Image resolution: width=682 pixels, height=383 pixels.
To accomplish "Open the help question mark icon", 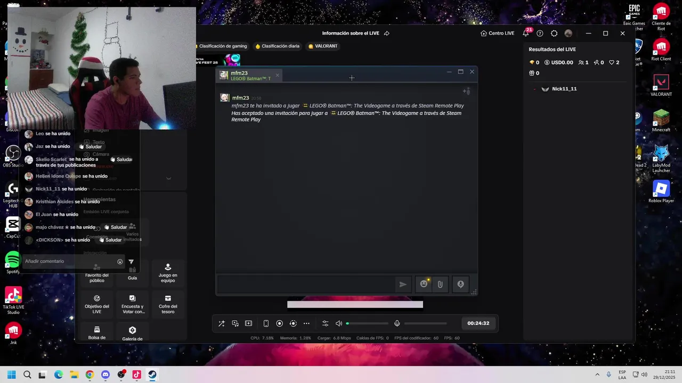I will [x=540, y=33].
